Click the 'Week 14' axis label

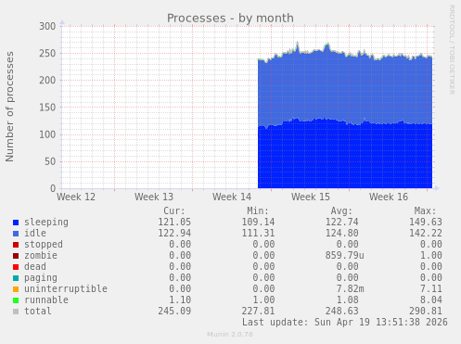pyautogui.click(x=232, y=197)
